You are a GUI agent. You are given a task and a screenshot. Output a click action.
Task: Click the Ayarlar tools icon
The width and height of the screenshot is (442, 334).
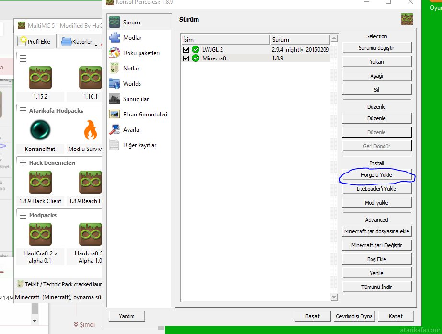tap(115, 130)
